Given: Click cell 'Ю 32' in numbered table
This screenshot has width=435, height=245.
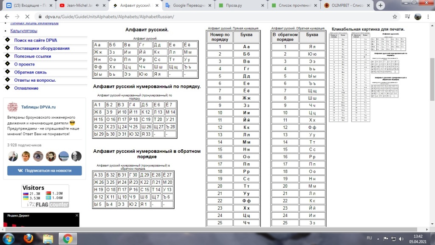Looking at the screenshot, I should (x=134, y=134).
